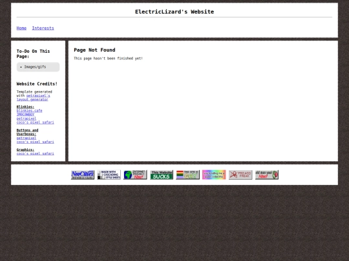Open the Interests navigation link
This screenshot has height=261, width=349.
(43, 28)
